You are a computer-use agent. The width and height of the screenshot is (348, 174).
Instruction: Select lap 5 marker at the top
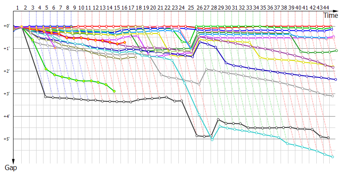point(47,8)
